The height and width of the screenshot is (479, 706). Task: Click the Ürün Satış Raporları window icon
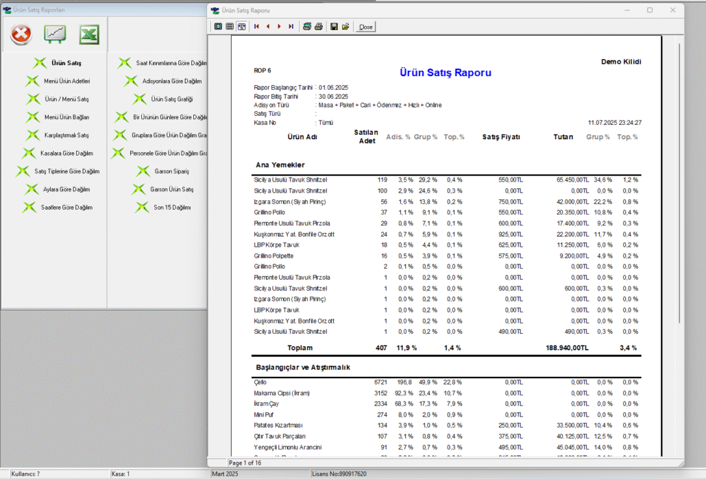tap(7, 10)
